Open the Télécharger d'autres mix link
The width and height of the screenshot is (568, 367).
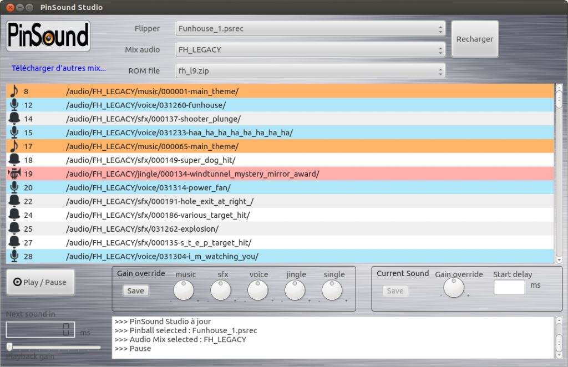59,68
